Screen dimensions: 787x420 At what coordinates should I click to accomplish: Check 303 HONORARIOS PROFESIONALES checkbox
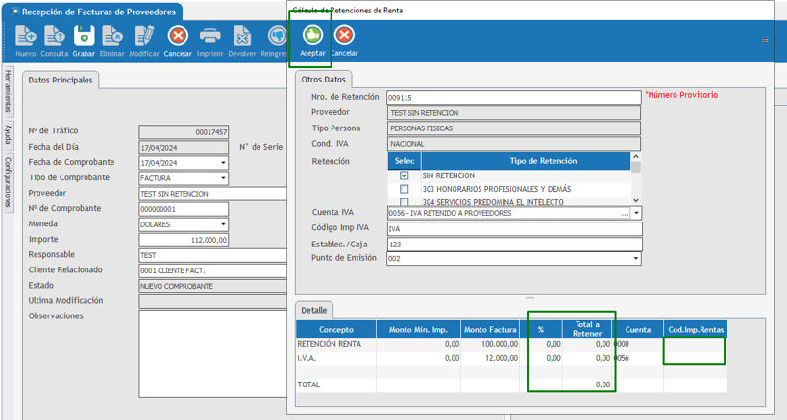[404, 189]
